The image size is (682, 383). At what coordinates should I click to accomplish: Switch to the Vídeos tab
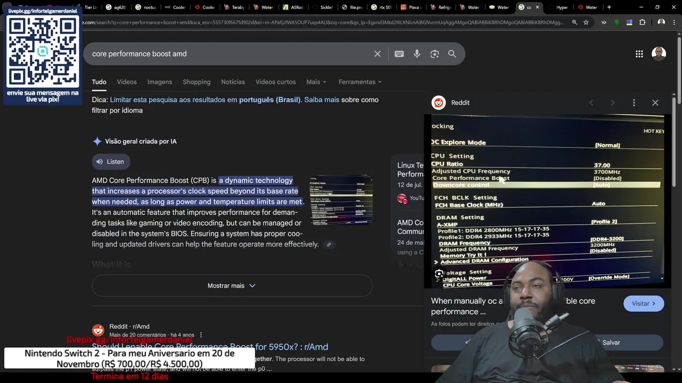127,82
